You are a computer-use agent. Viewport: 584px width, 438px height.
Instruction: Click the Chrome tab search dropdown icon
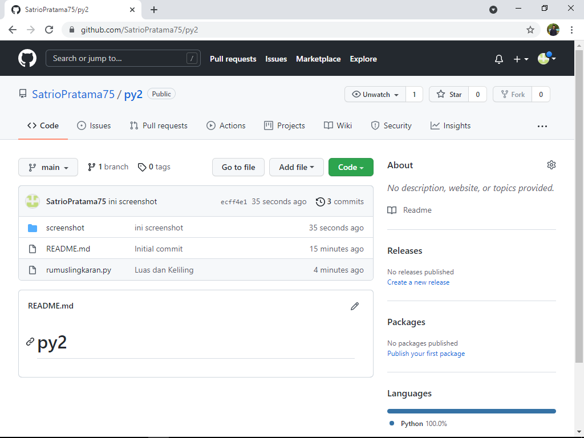493,10
